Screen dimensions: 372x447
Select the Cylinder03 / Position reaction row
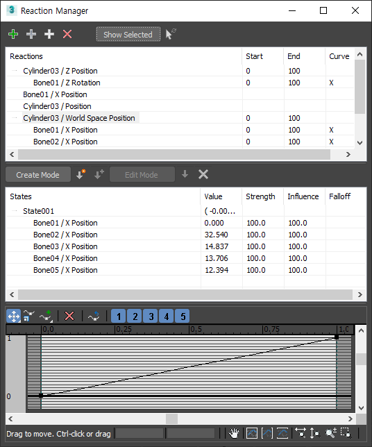pos(180,106)
